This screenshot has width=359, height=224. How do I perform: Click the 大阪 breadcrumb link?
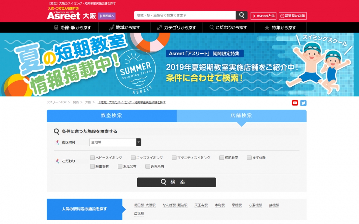tap(88, 102)
